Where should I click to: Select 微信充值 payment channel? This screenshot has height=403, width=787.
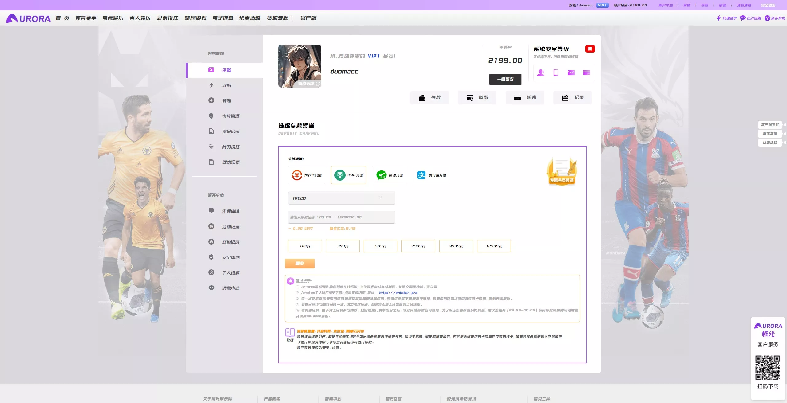(x=390, y=175)
